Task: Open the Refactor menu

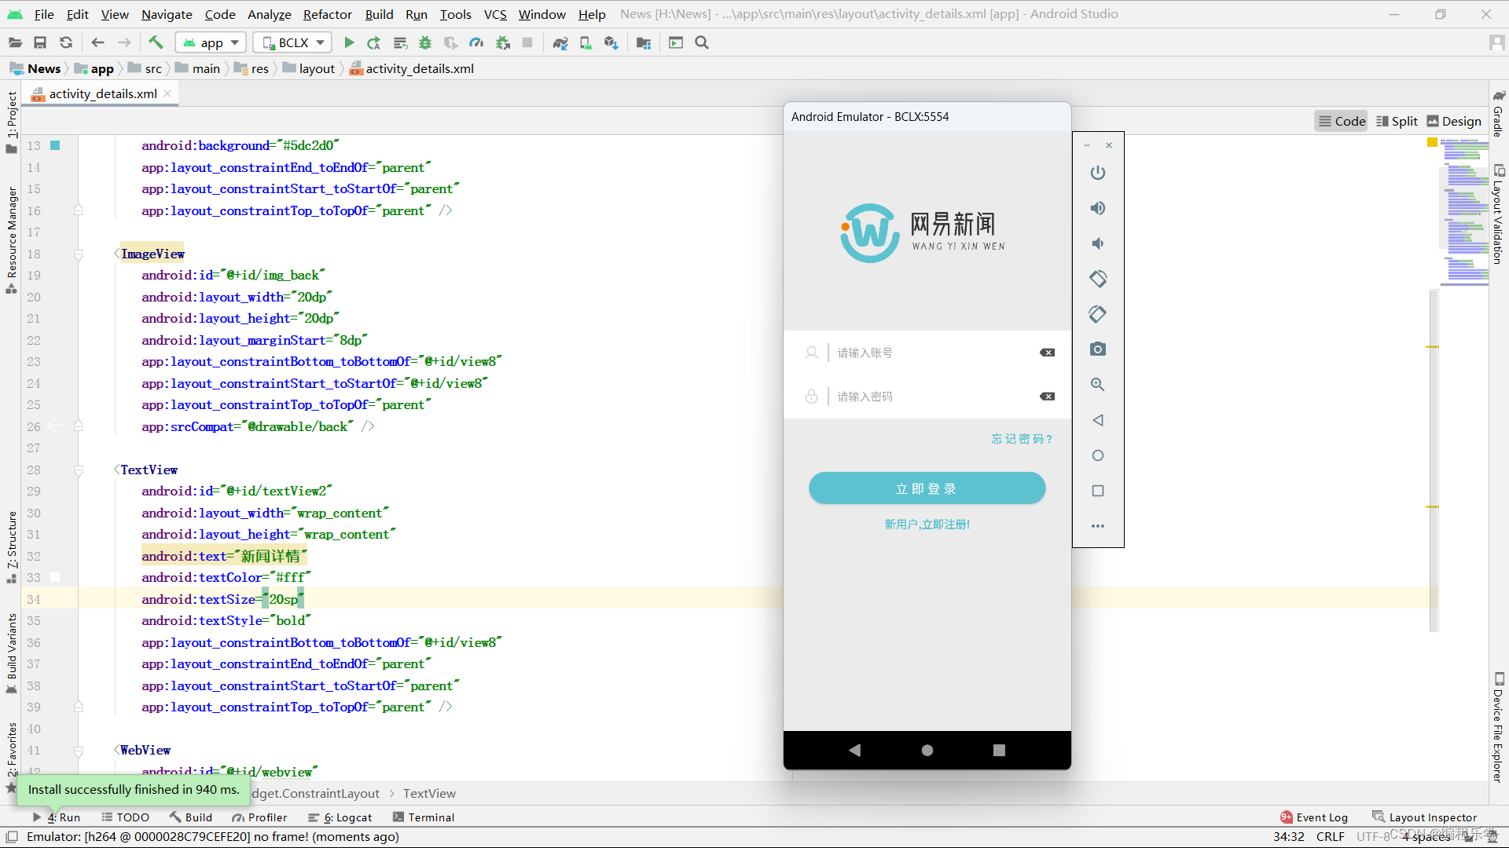Action: coord(327,14)
